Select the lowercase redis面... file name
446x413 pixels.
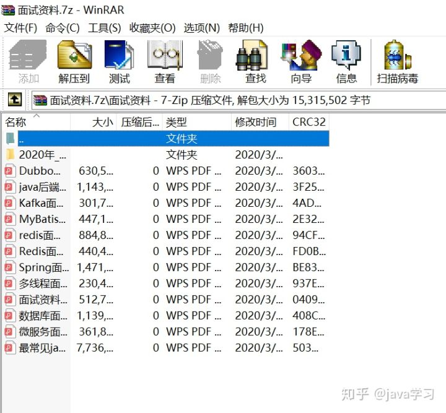pos(40,235)
